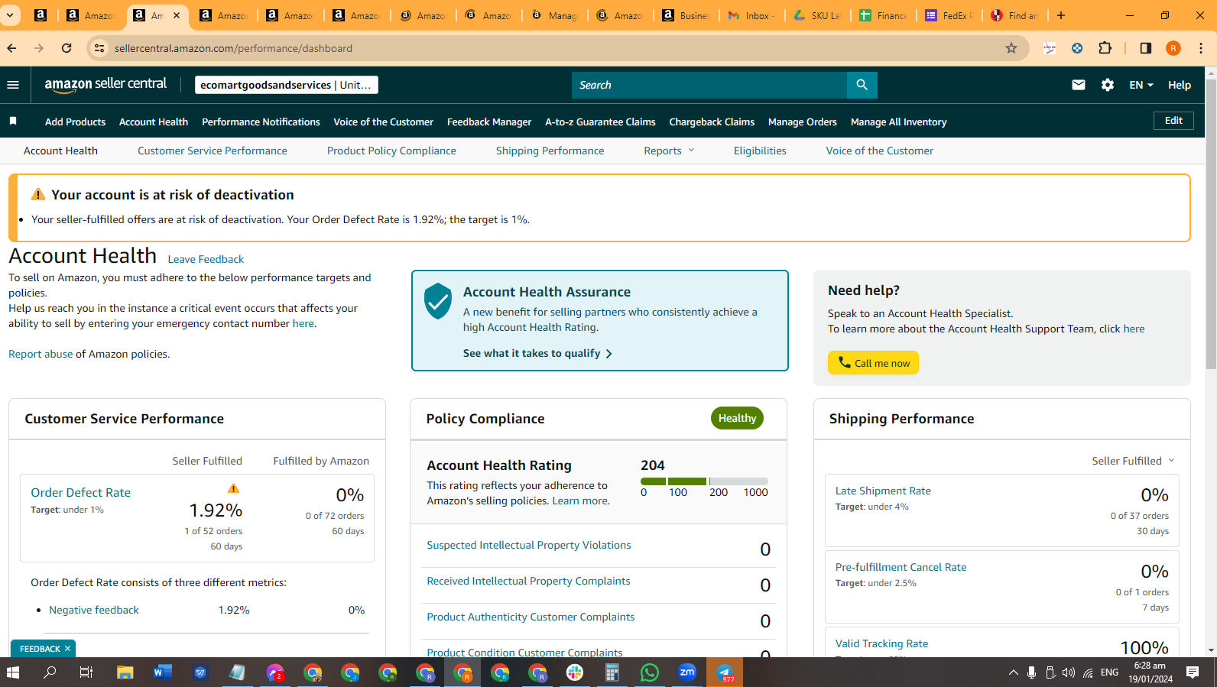Open Chrome side panel icon
The image size is (1217, 687).
1145,48
